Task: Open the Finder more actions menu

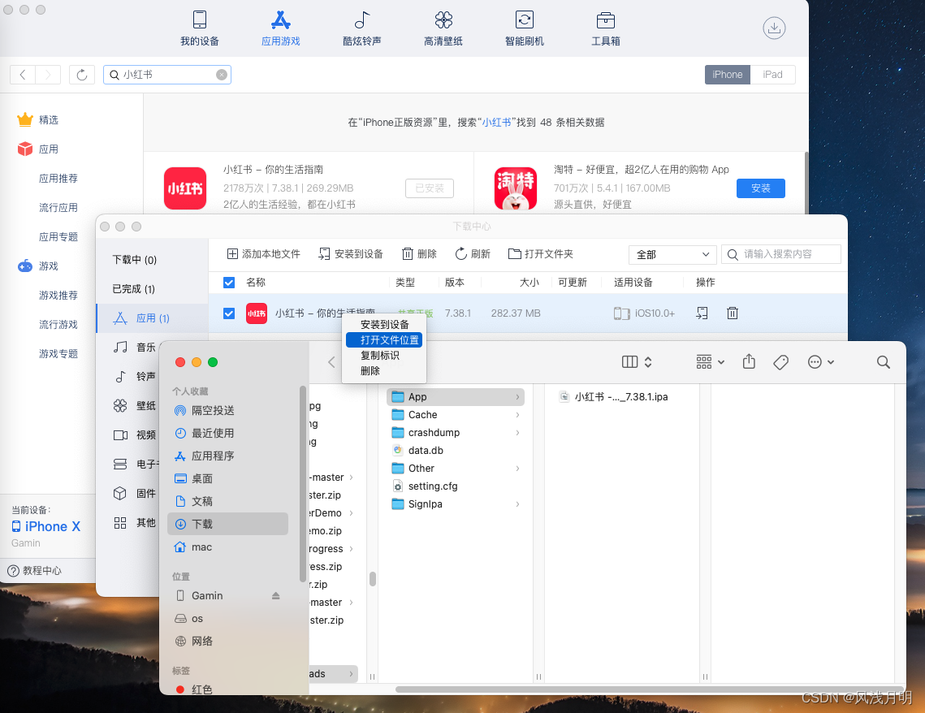Action: 820,362
